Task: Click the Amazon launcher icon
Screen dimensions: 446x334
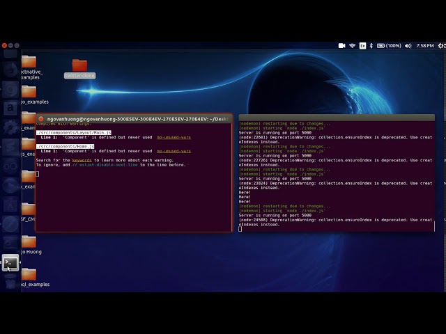Action: coord(10,109)
